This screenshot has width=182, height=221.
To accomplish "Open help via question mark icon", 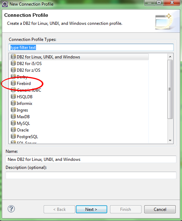I will (x=11, y=209).
